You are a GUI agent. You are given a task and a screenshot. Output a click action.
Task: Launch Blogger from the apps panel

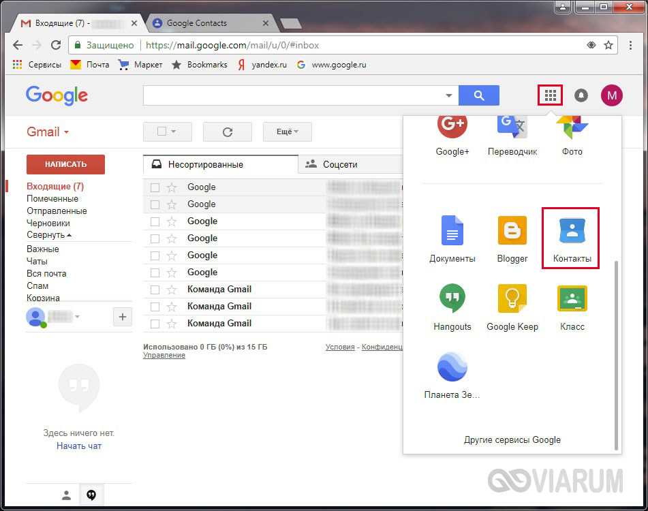(x=512, y=238)
